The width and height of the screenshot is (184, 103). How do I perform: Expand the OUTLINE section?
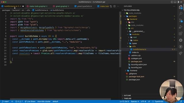point(127,96)
